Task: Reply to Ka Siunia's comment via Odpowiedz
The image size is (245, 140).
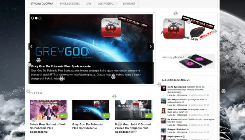Action: tap(182, 125)
